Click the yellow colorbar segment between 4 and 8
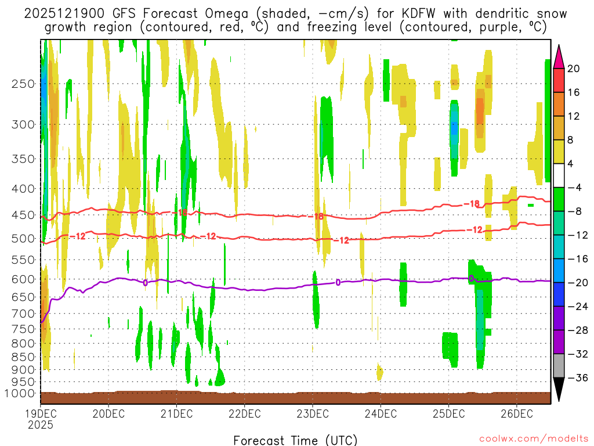 [559, 152]
